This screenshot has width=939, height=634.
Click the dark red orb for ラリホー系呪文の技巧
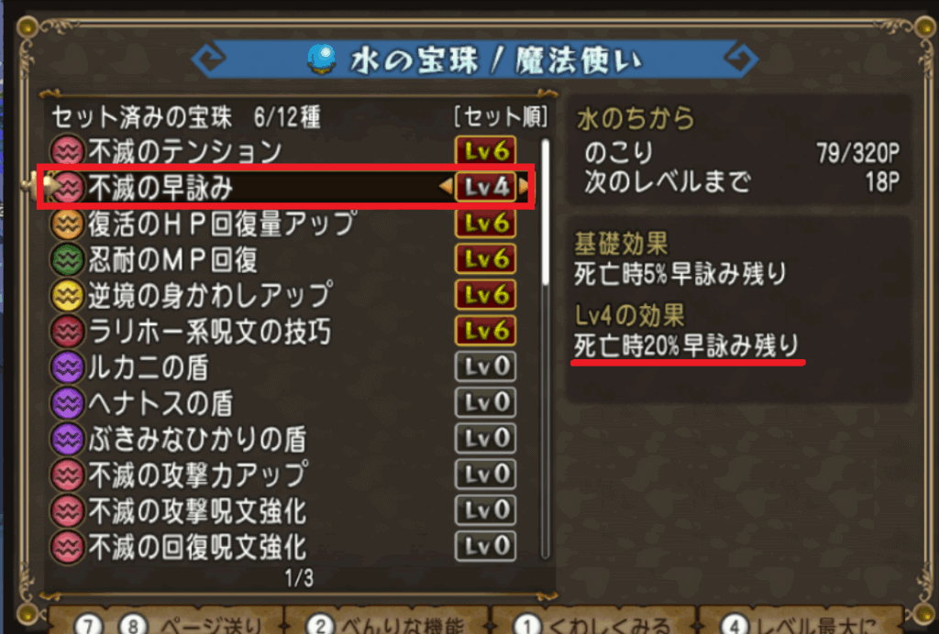click(67, 332)
